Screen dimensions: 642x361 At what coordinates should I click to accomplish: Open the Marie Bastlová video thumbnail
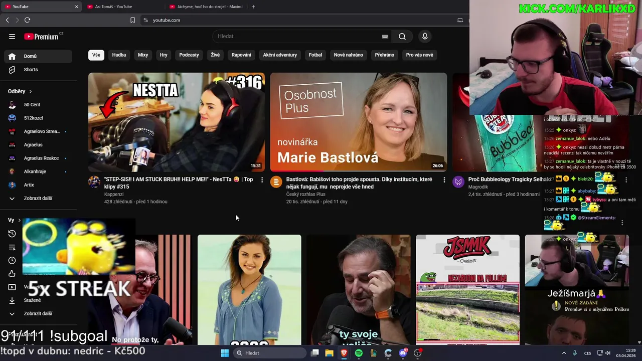pyautogui.click(x=359, y=122)
